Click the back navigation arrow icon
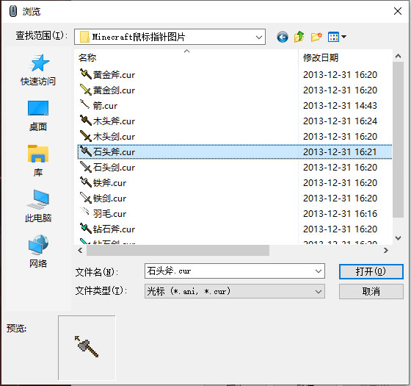This screenshot has height=386, width=411. tap(283, 37)
